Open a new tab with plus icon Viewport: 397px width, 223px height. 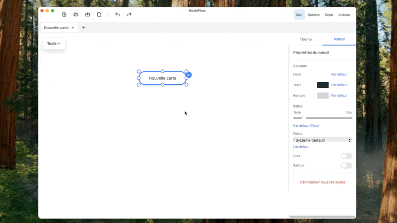[x=83, y=28]
